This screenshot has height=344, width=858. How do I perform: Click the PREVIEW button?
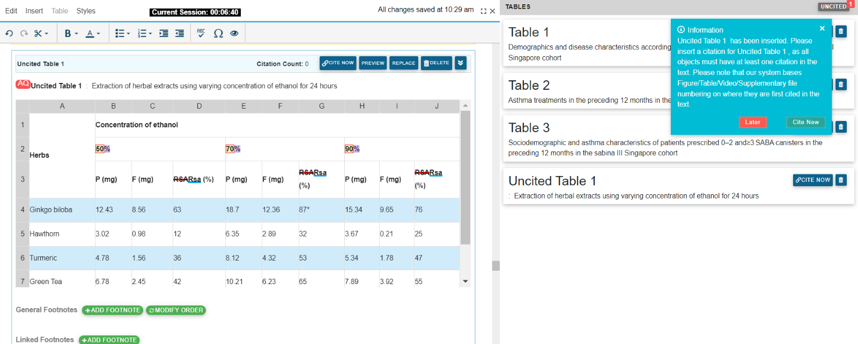373,63
